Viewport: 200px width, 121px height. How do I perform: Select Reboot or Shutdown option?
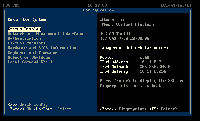coord(29,57)
